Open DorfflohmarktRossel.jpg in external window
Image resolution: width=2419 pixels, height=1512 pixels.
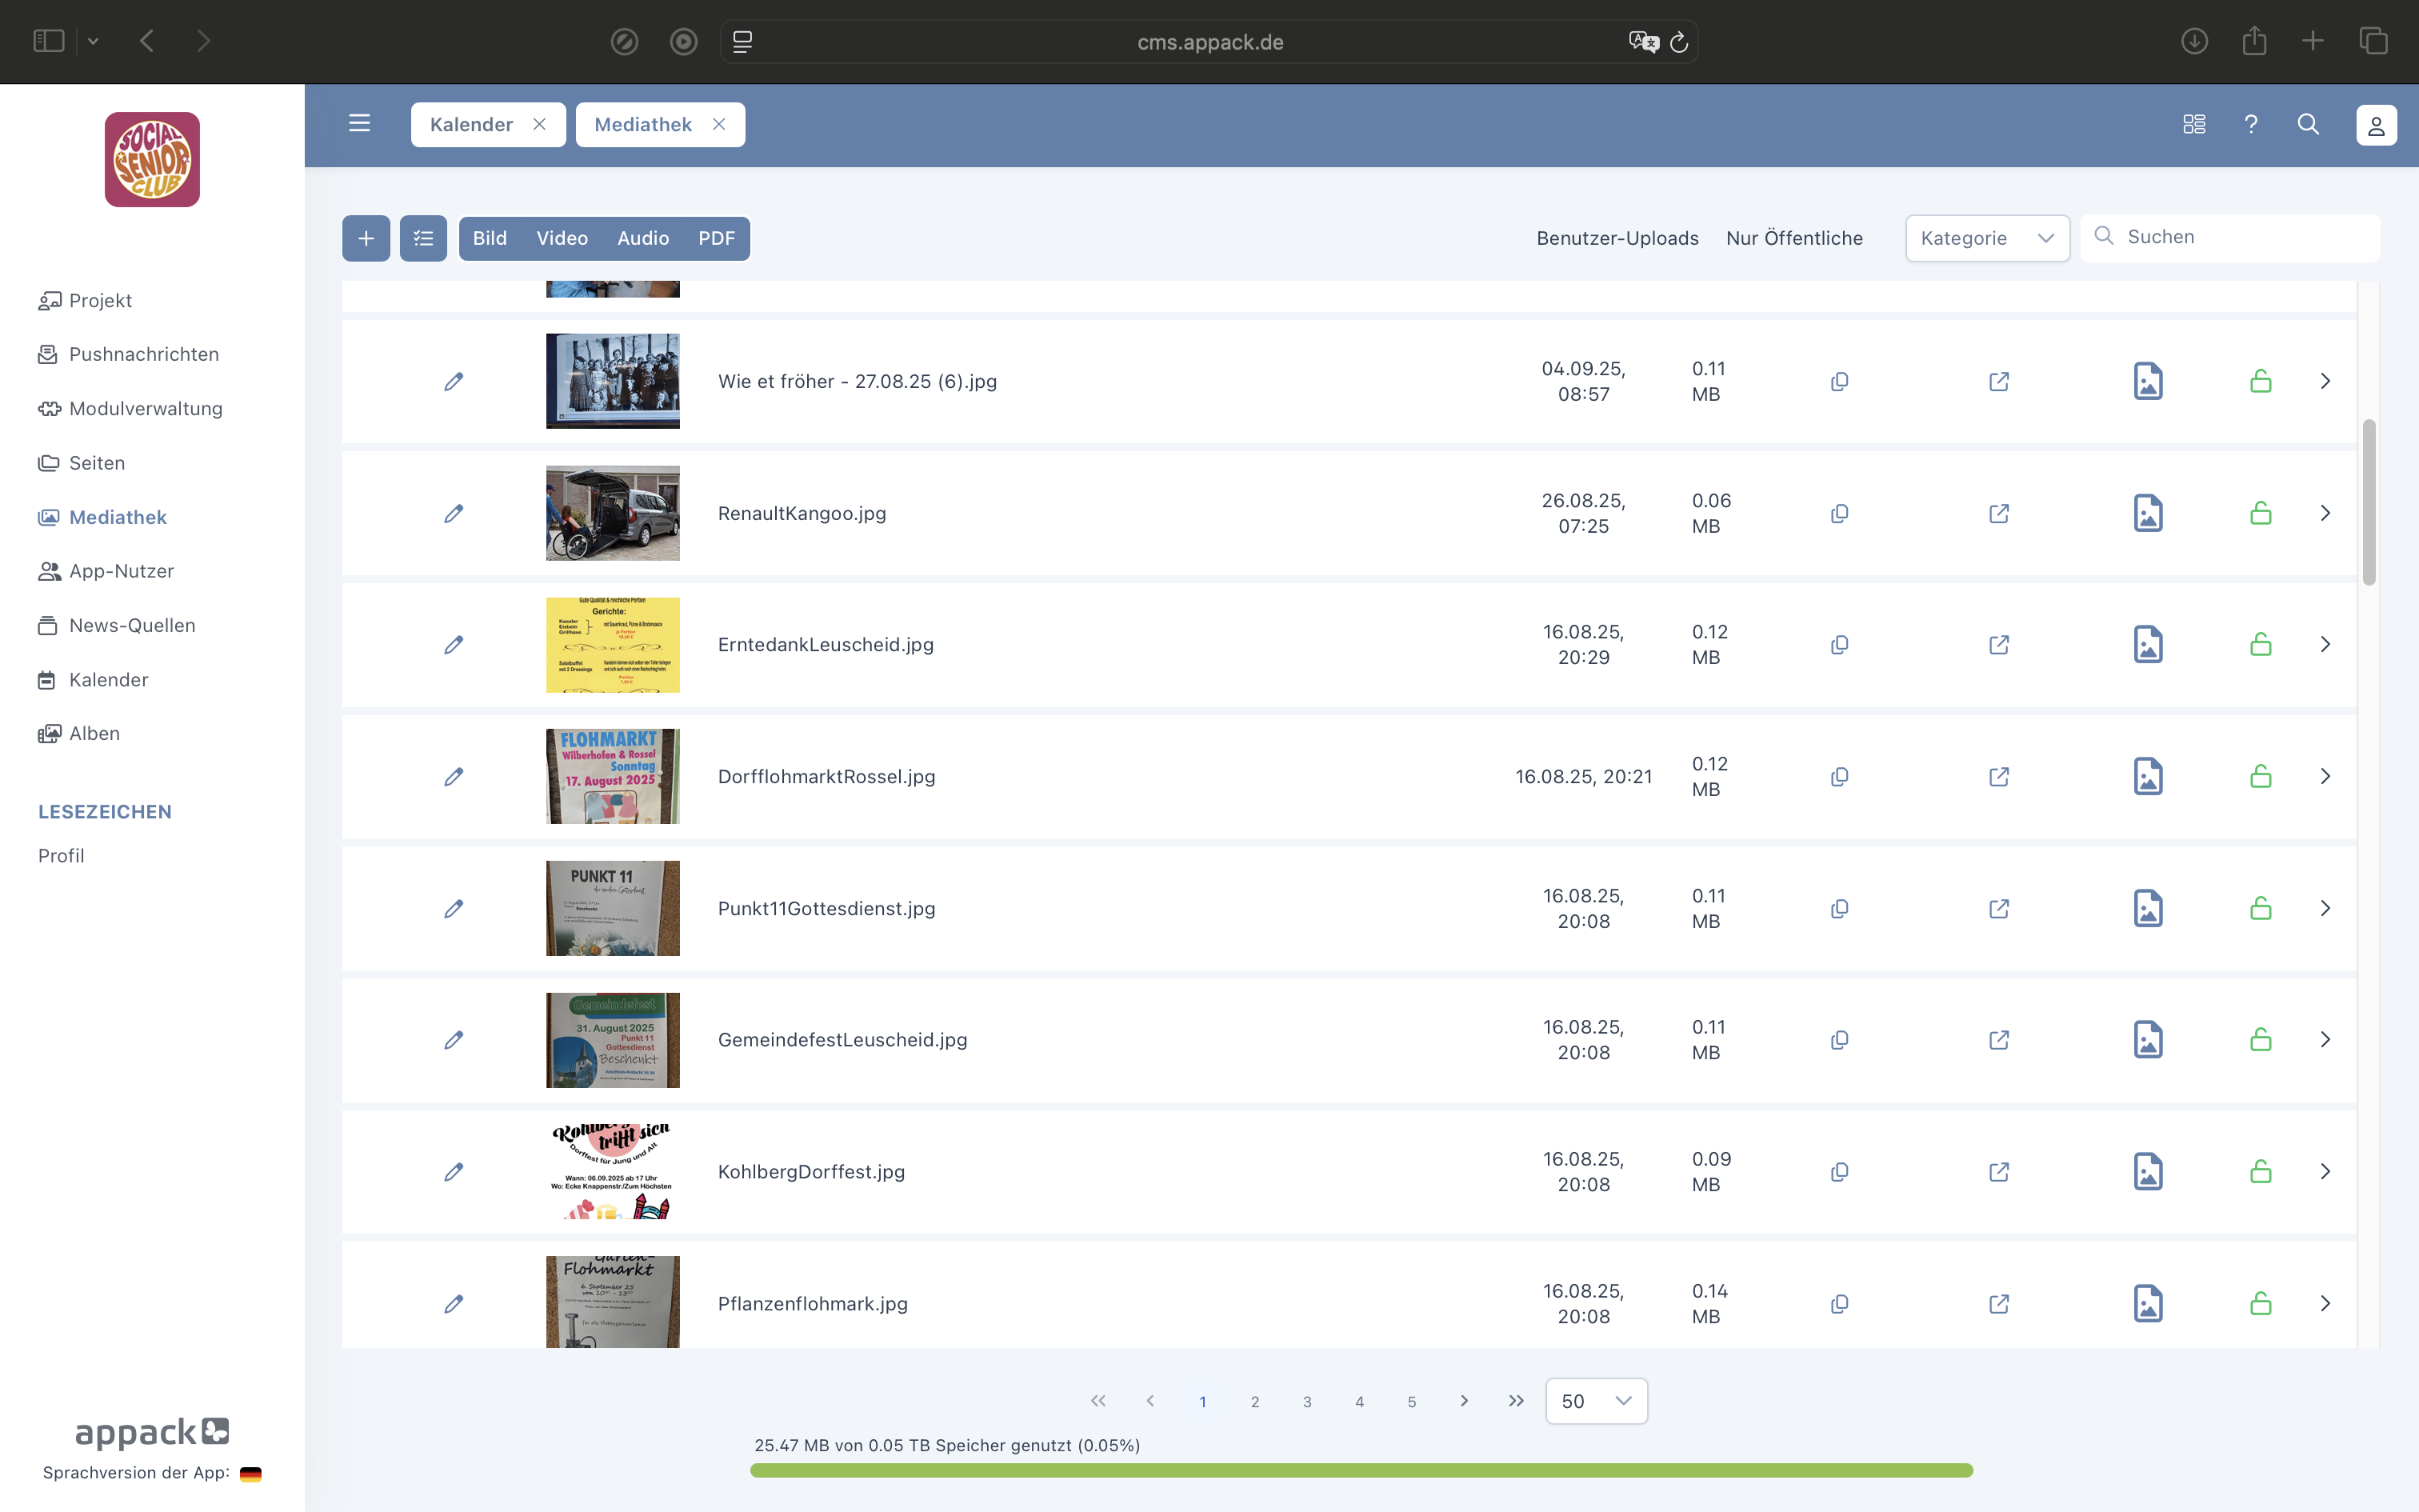pyautogui.click(x=1998, y=777)
